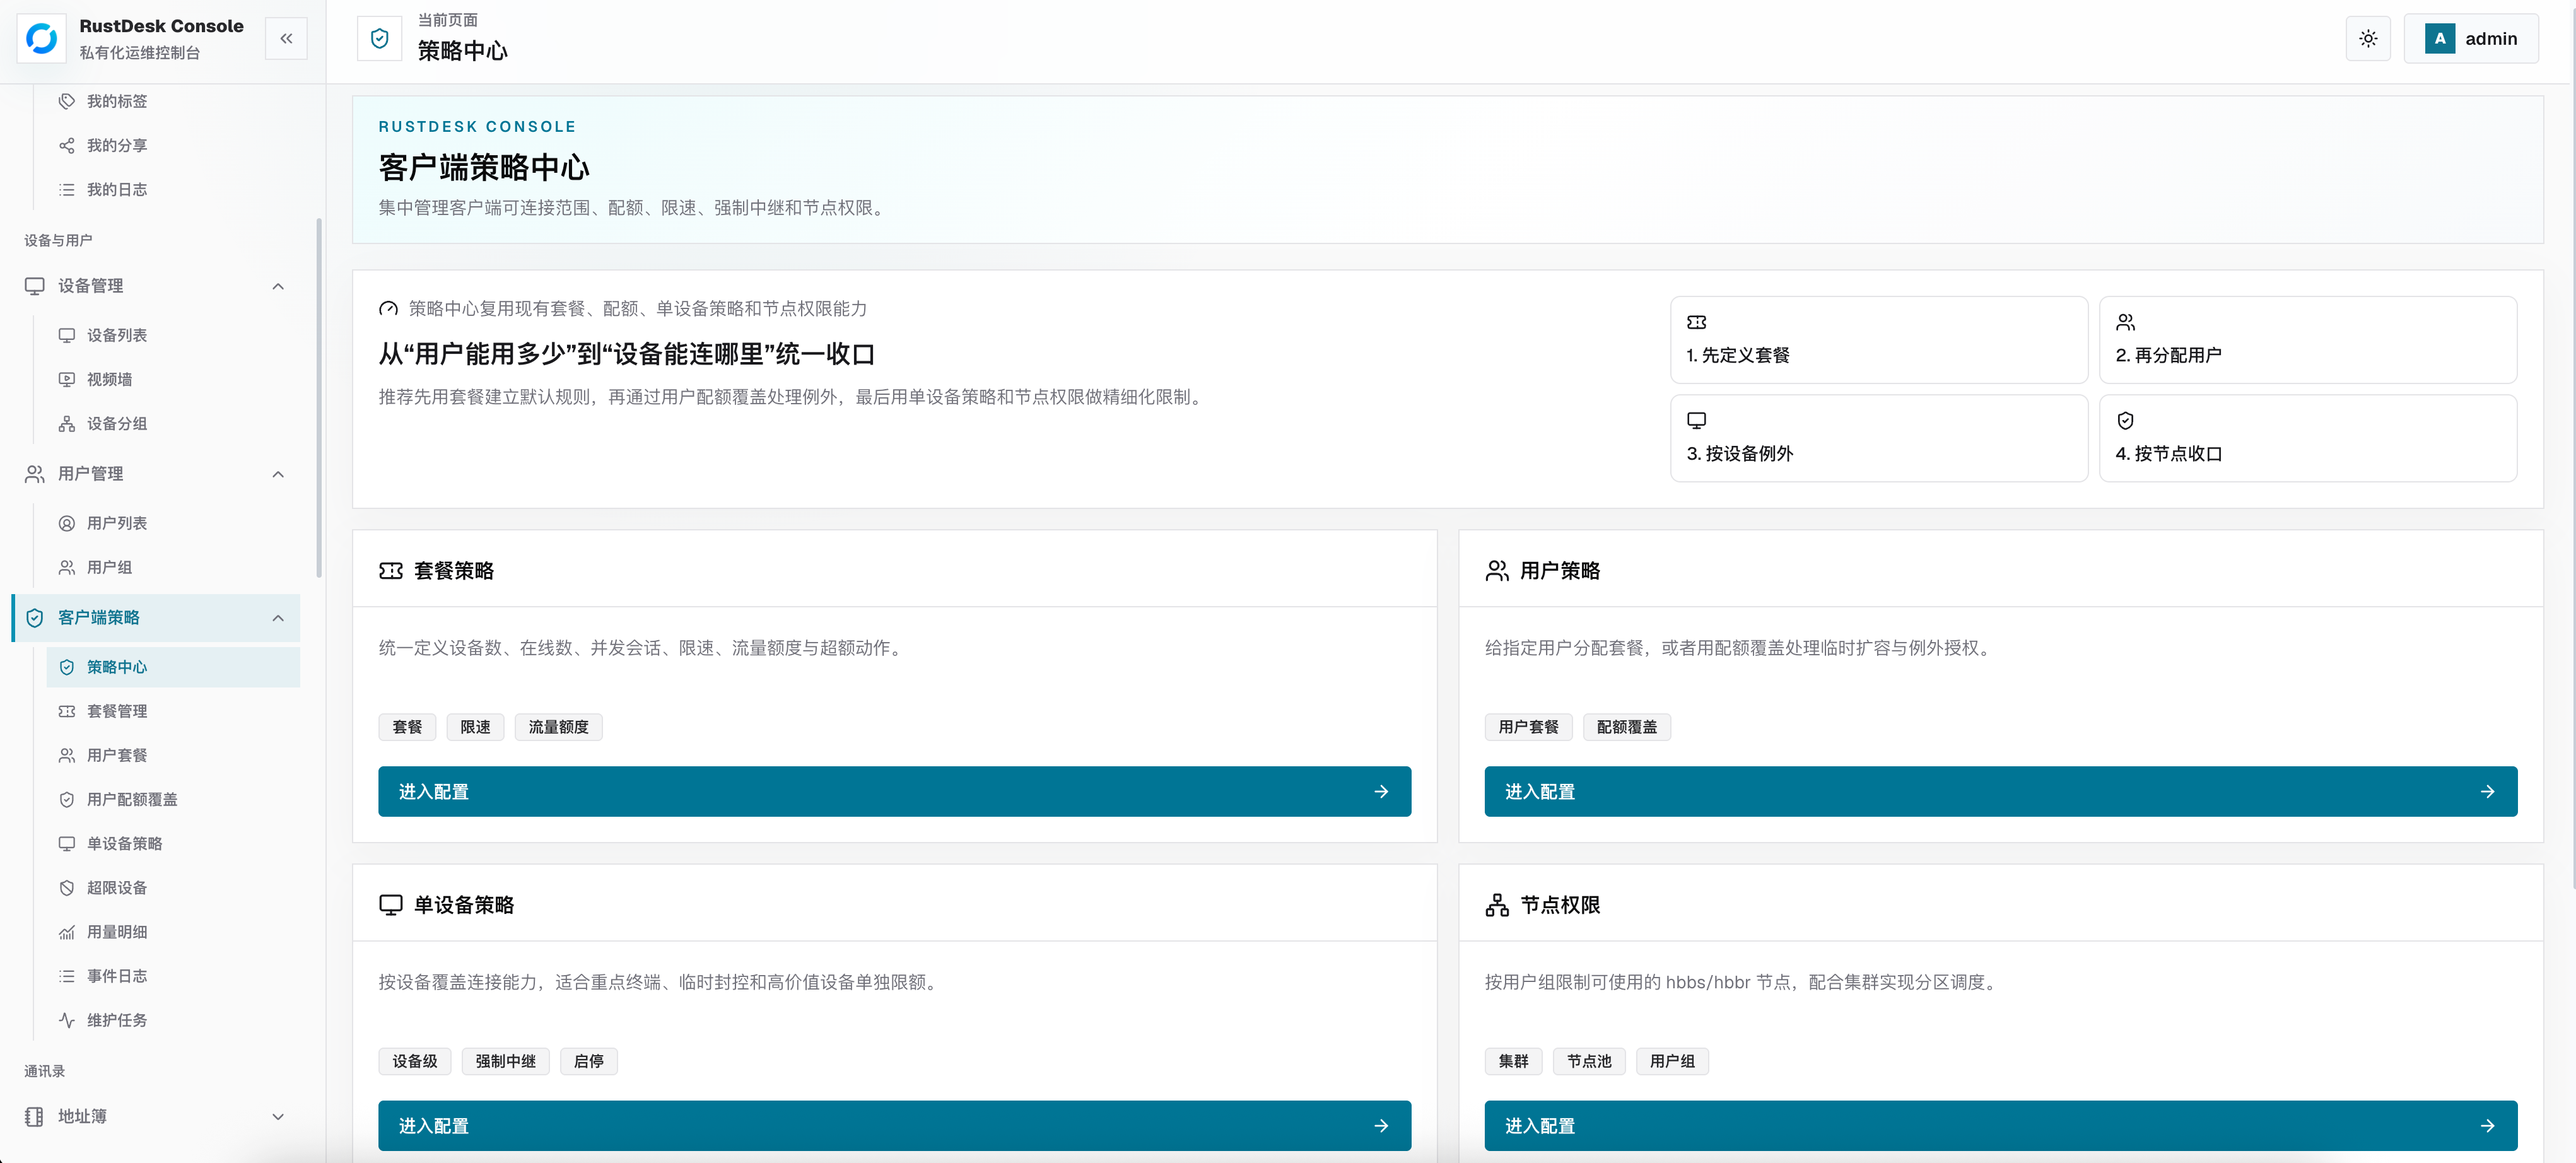The image size is (2576, 1163).
Task: Click the 视频墙 icon in sidebar
Action: 67,379
